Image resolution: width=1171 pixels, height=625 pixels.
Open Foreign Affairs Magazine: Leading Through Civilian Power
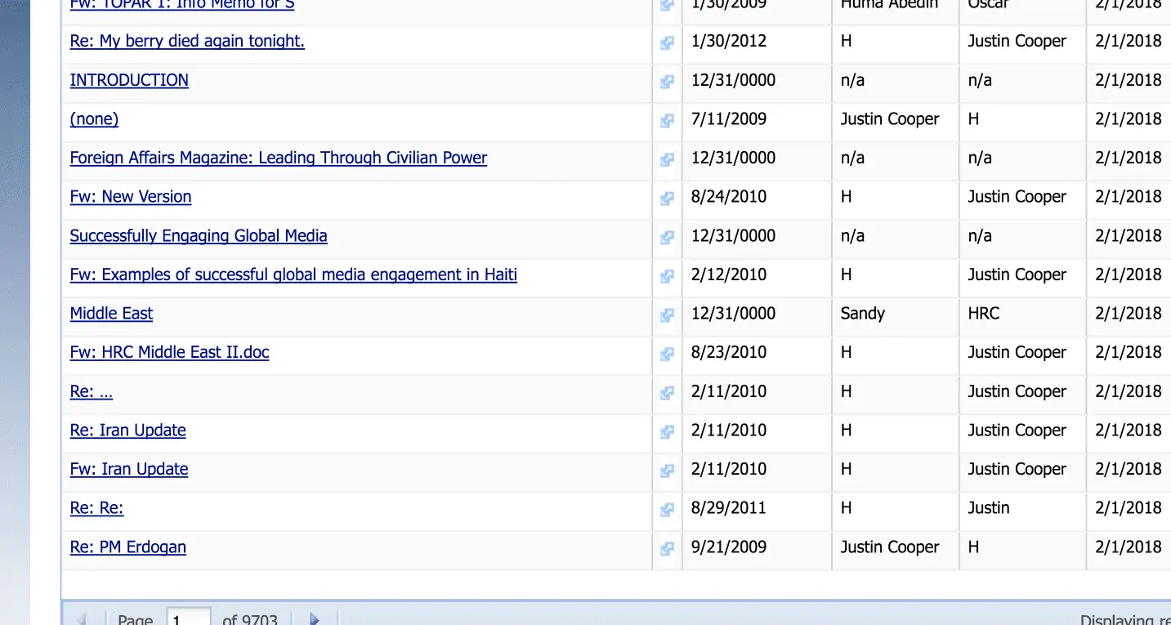point(278,158)
